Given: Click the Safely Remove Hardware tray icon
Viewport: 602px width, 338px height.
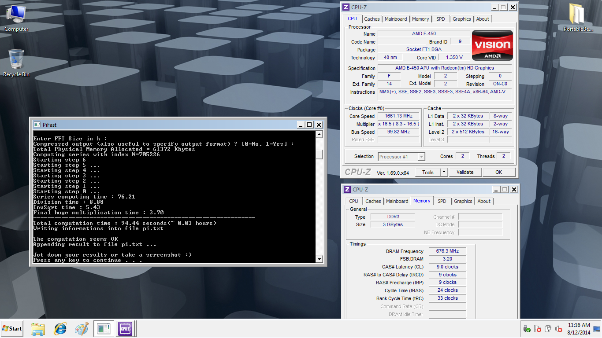Looking at the screenshot, I should pyautogui.click(x=527, y=329).
